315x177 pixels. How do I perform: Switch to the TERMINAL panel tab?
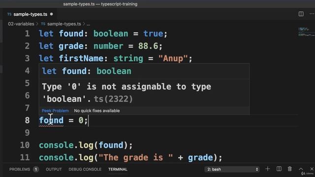pyautogui.click(x=118, y=169)
